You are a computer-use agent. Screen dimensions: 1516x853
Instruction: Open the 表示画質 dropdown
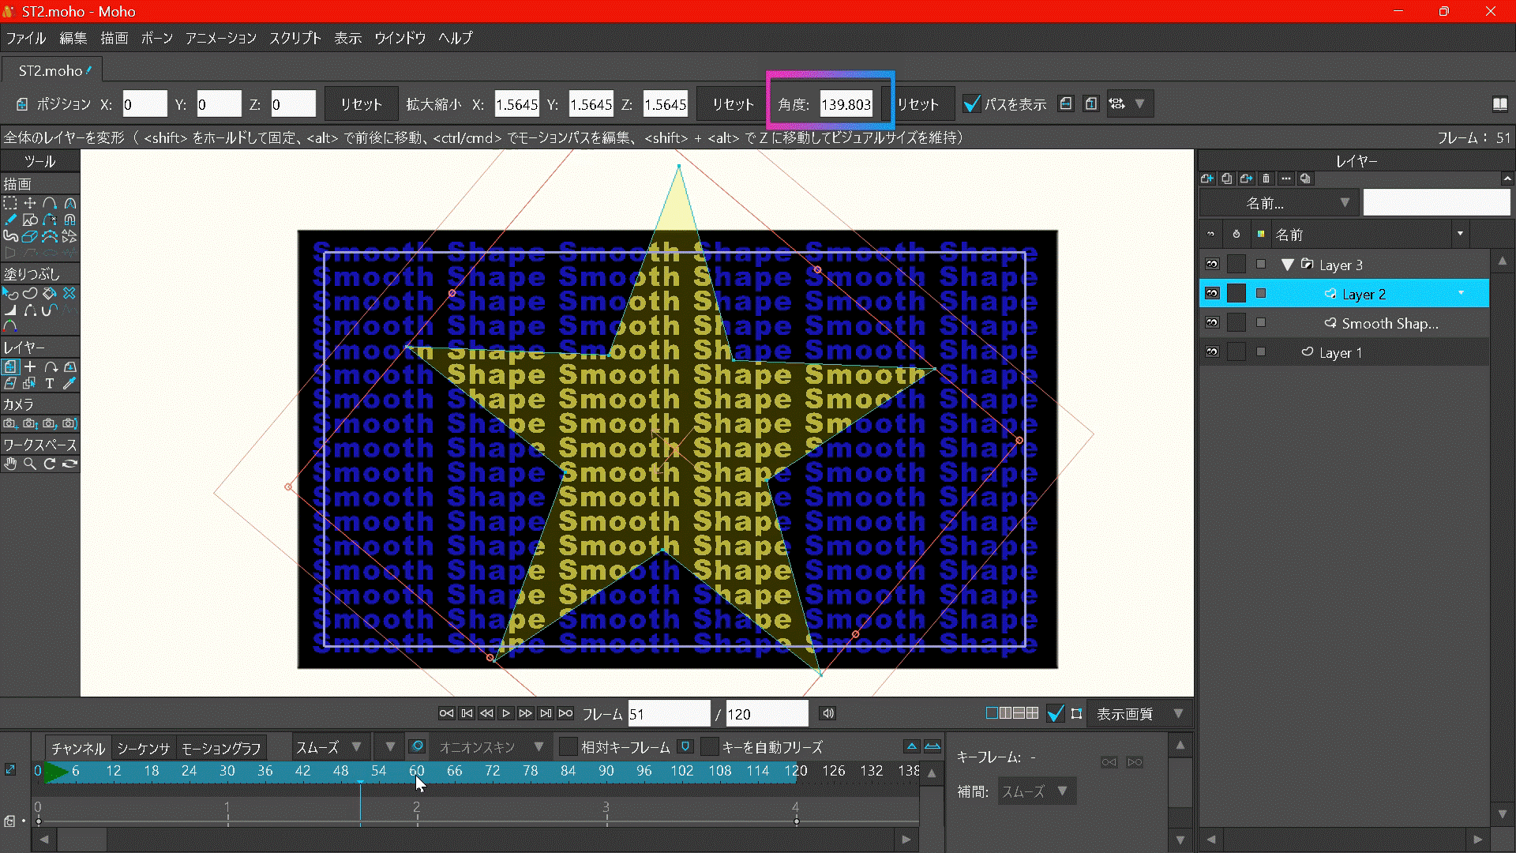tap(1137, 714)
